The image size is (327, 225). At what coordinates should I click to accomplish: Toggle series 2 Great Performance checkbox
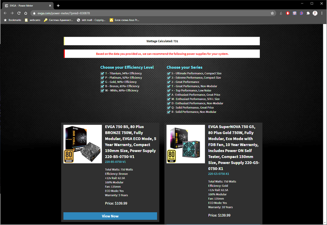[169, 82]
